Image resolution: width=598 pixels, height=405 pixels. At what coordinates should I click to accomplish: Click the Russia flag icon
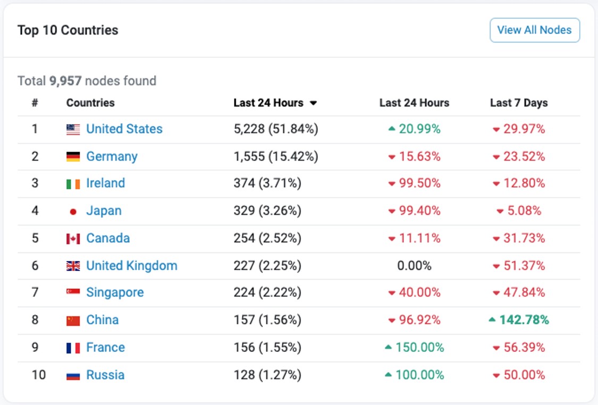73,375
